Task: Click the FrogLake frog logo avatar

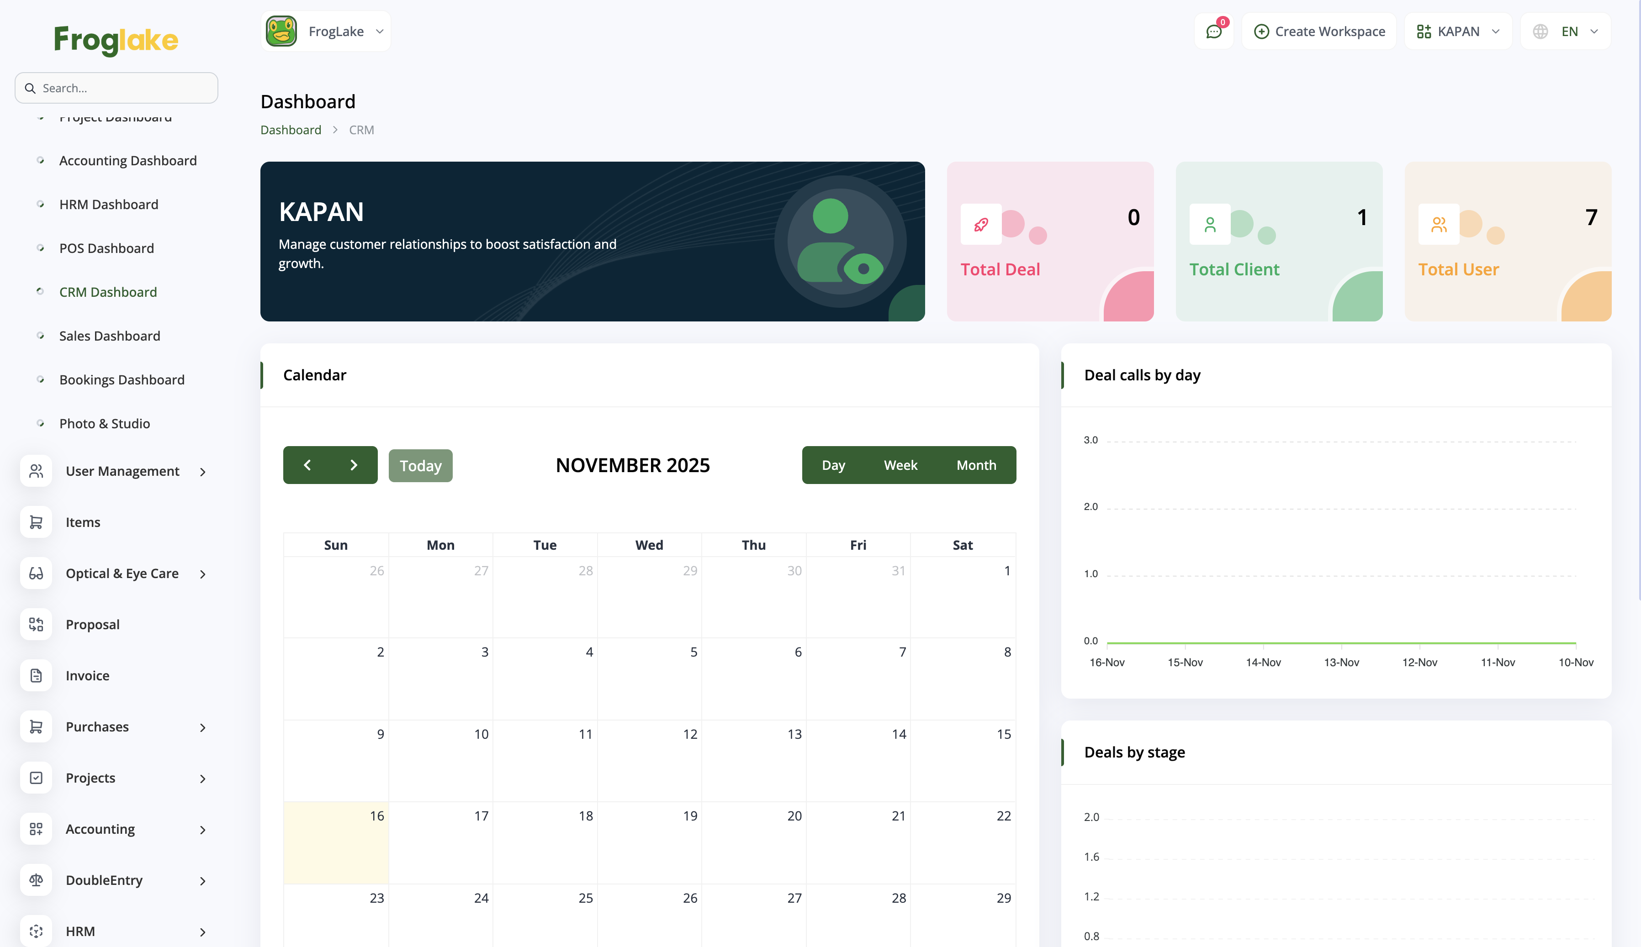Action: [x=281, y=32]
